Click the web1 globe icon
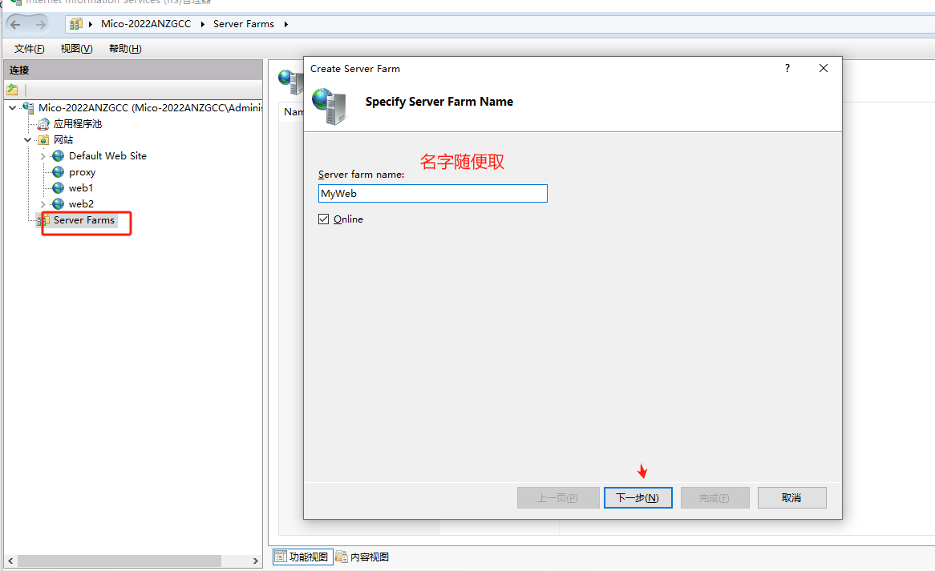This screenshot has height=571, width=935. click(x=58, y=188)
